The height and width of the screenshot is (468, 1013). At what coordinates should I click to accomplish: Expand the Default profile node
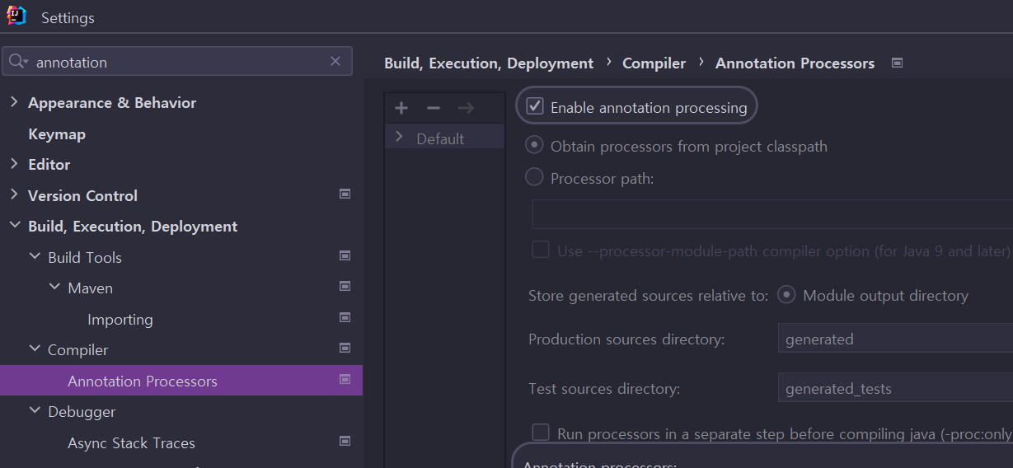(400, 138)
